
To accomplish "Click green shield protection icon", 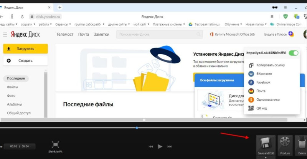I will point(286,17).
